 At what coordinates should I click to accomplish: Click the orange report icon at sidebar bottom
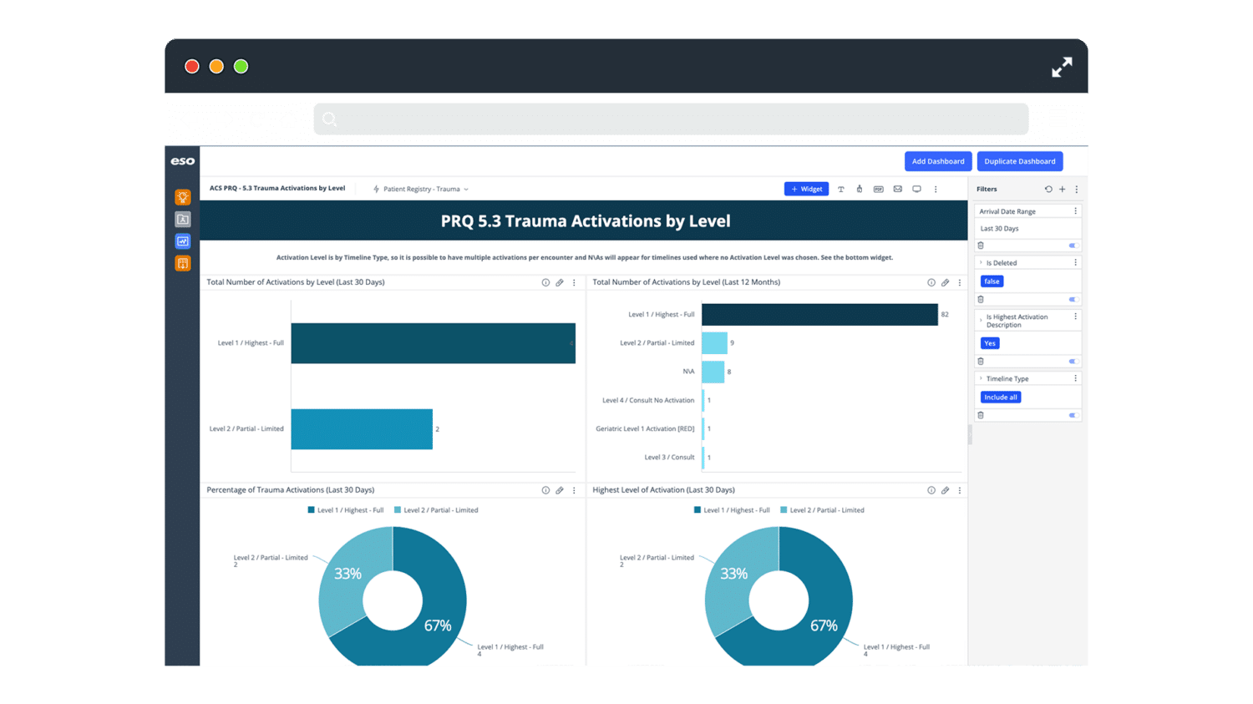click(x=182, y=262)
